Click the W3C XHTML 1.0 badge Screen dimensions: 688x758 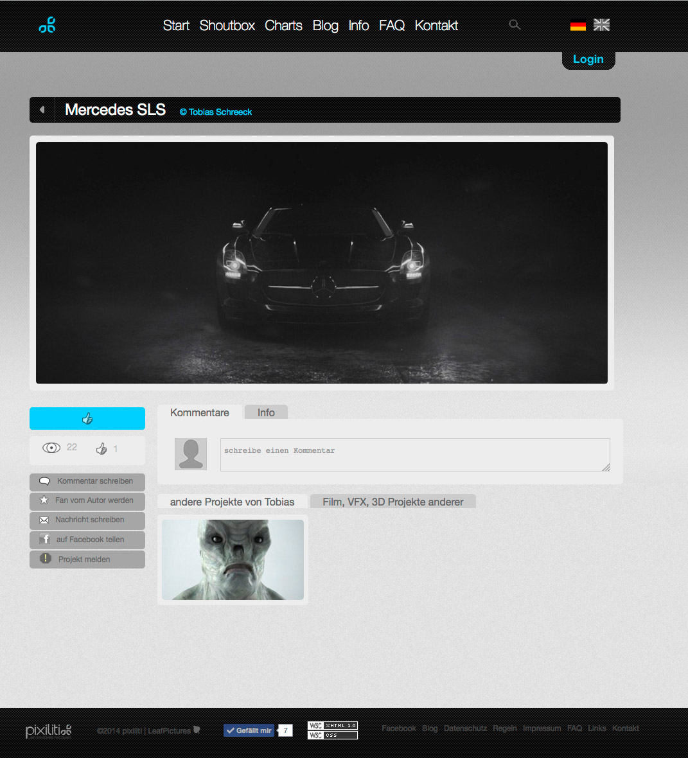[333, 725]
